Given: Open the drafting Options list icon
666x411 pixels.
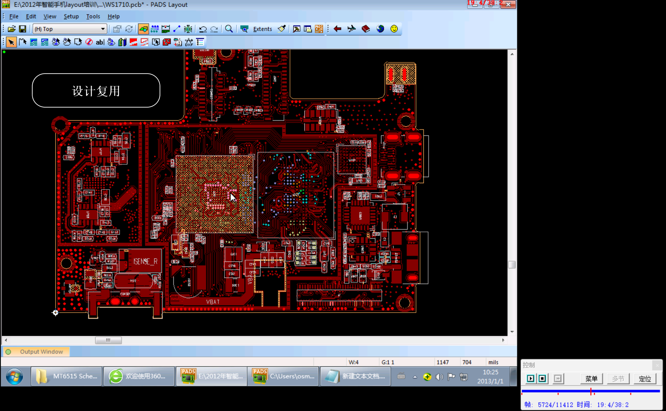Looking at the screenshot, I should tap(200, 42).
